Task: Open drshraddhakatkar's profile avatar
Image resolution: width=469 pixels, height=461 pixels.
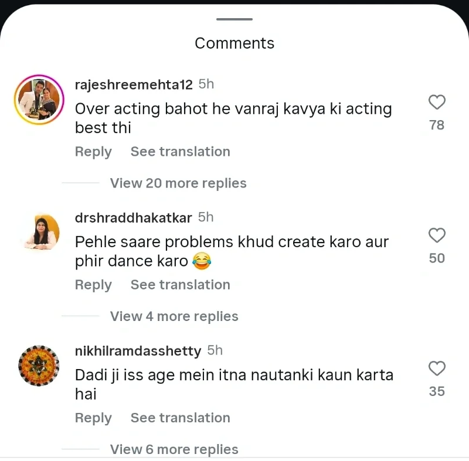Action: pos(39,233)
